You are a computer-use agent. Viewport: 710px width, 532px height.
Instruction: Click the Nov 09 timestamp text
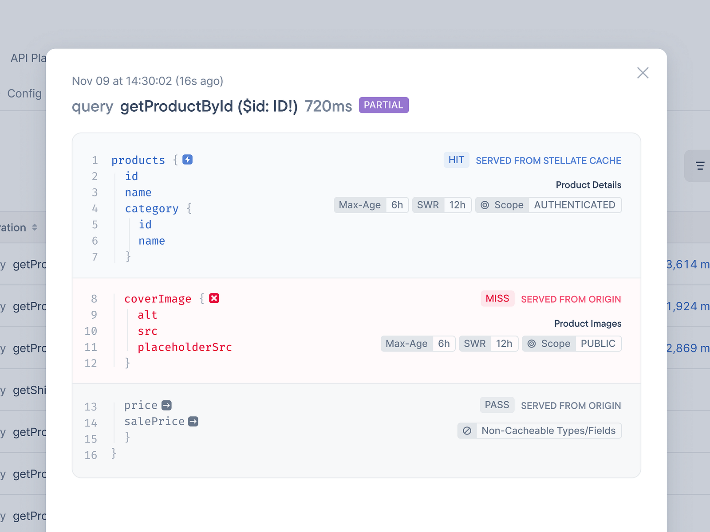point(147,81)
